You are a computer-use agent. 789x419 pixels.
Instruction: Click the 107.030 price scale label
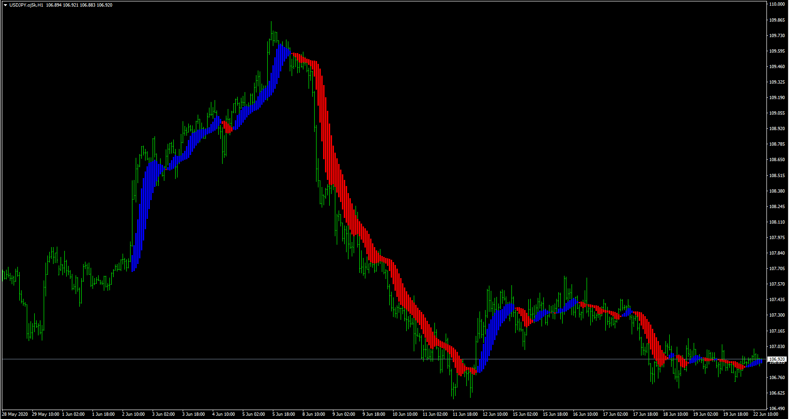pyautogui.click(x=777, y=346)
